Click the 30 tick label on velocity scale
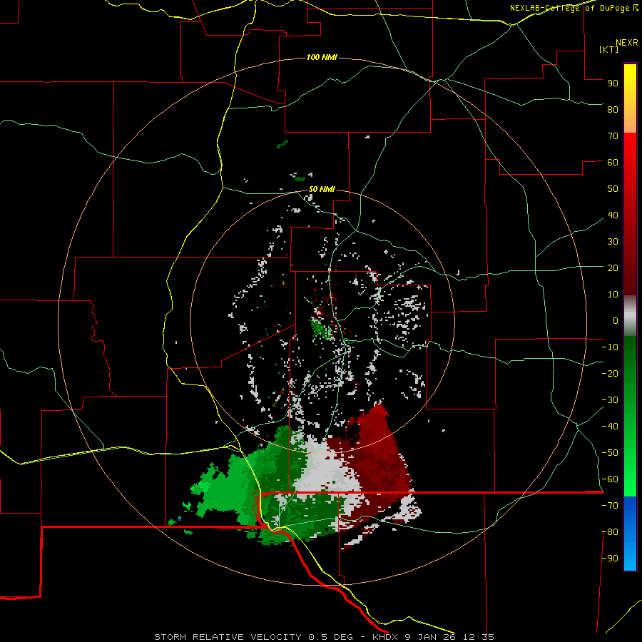642x642 pixels. [x=613, y=242]
